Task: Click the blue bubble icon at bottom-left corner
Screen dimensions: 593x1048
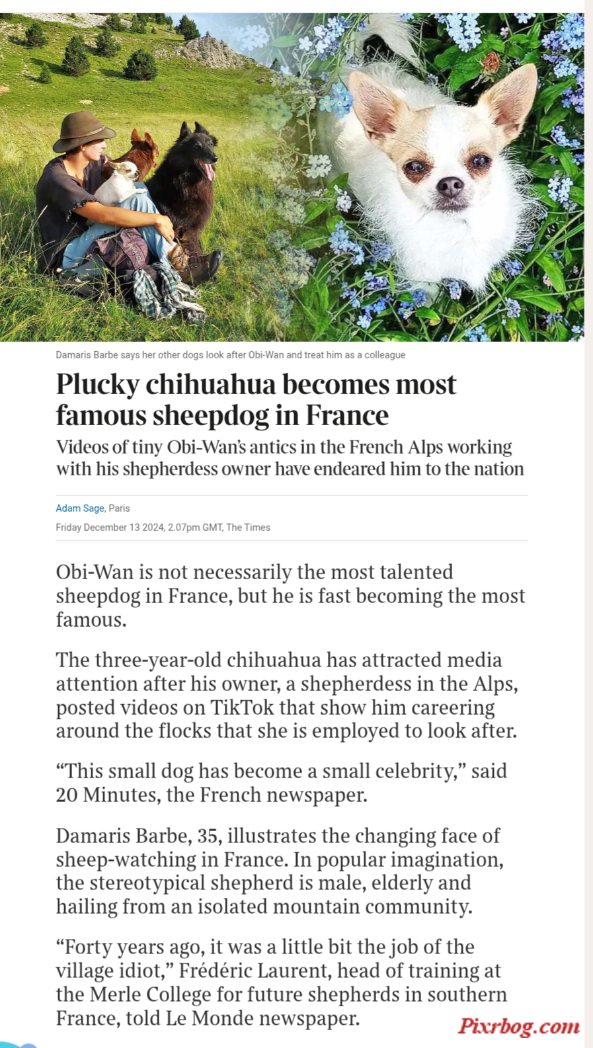Action: coord(19,1045)
